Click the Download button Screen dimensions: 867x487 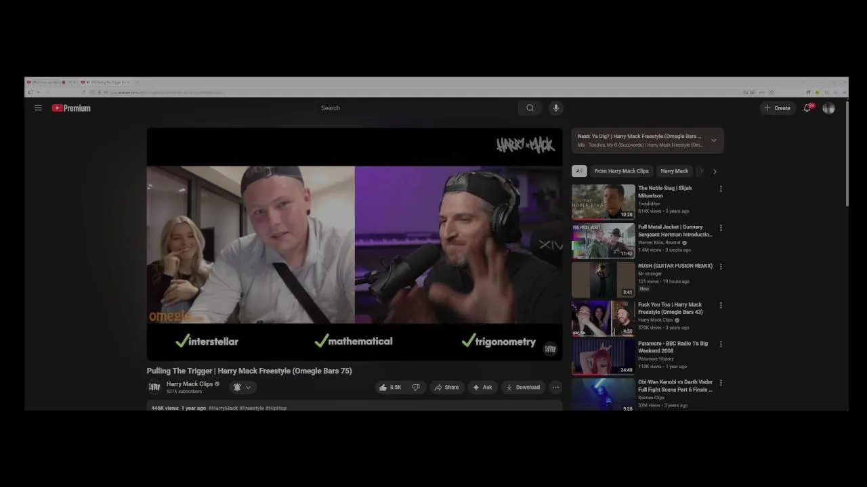pyautogui.click(x=523, y=387)
